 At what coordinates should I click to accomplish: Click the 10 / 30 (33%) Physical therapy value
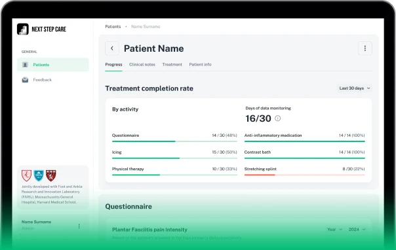[x=224, y=169]
